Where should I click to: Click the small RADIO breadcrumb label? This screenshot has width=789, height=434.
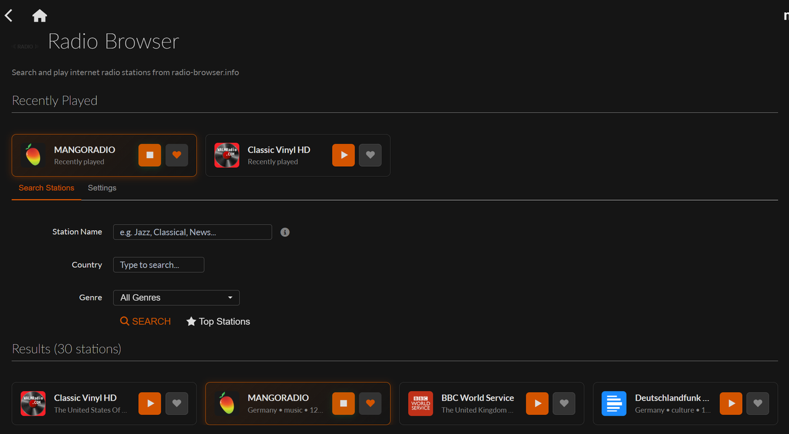tap(25, 47)
